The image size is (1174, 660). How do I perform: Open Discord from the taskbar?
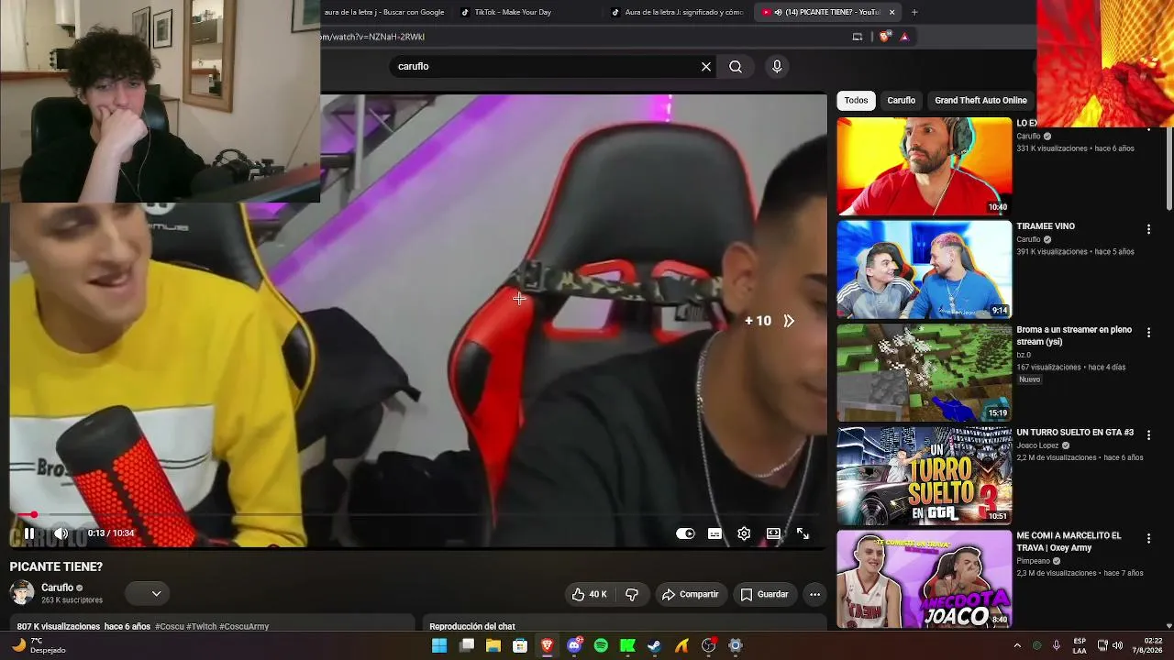[x=574, y=645]
